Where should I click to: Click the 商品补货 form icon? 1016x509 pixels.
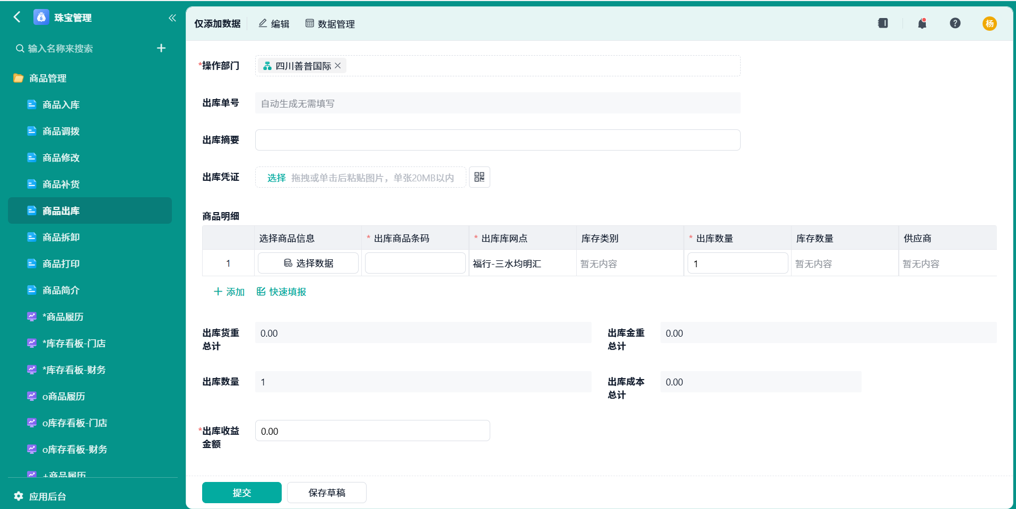[x=32, y=184]
